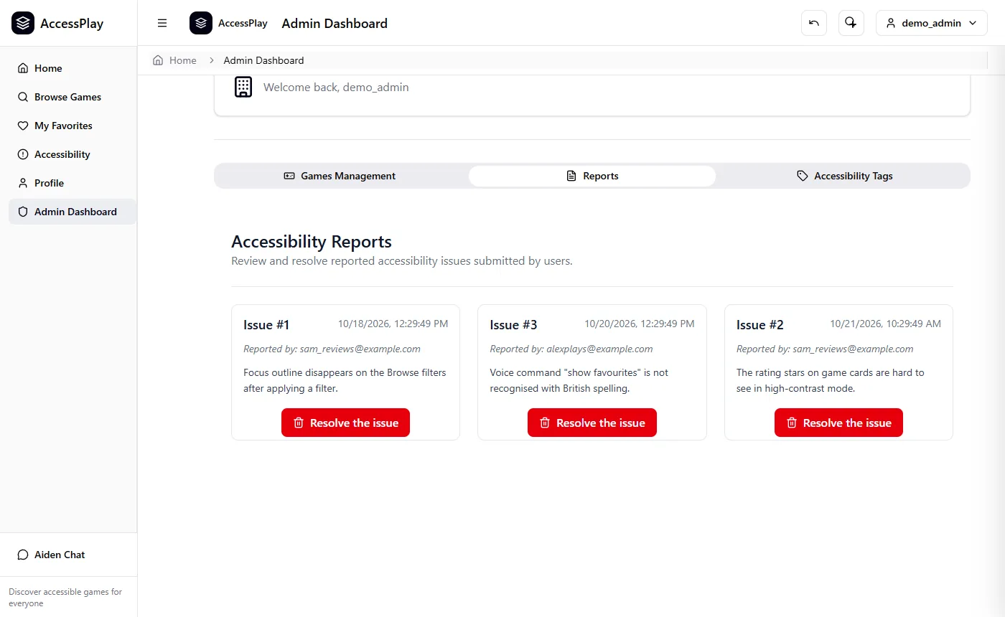Click the undo arrow icon button
1005x617 pixels.
point(814,23)
